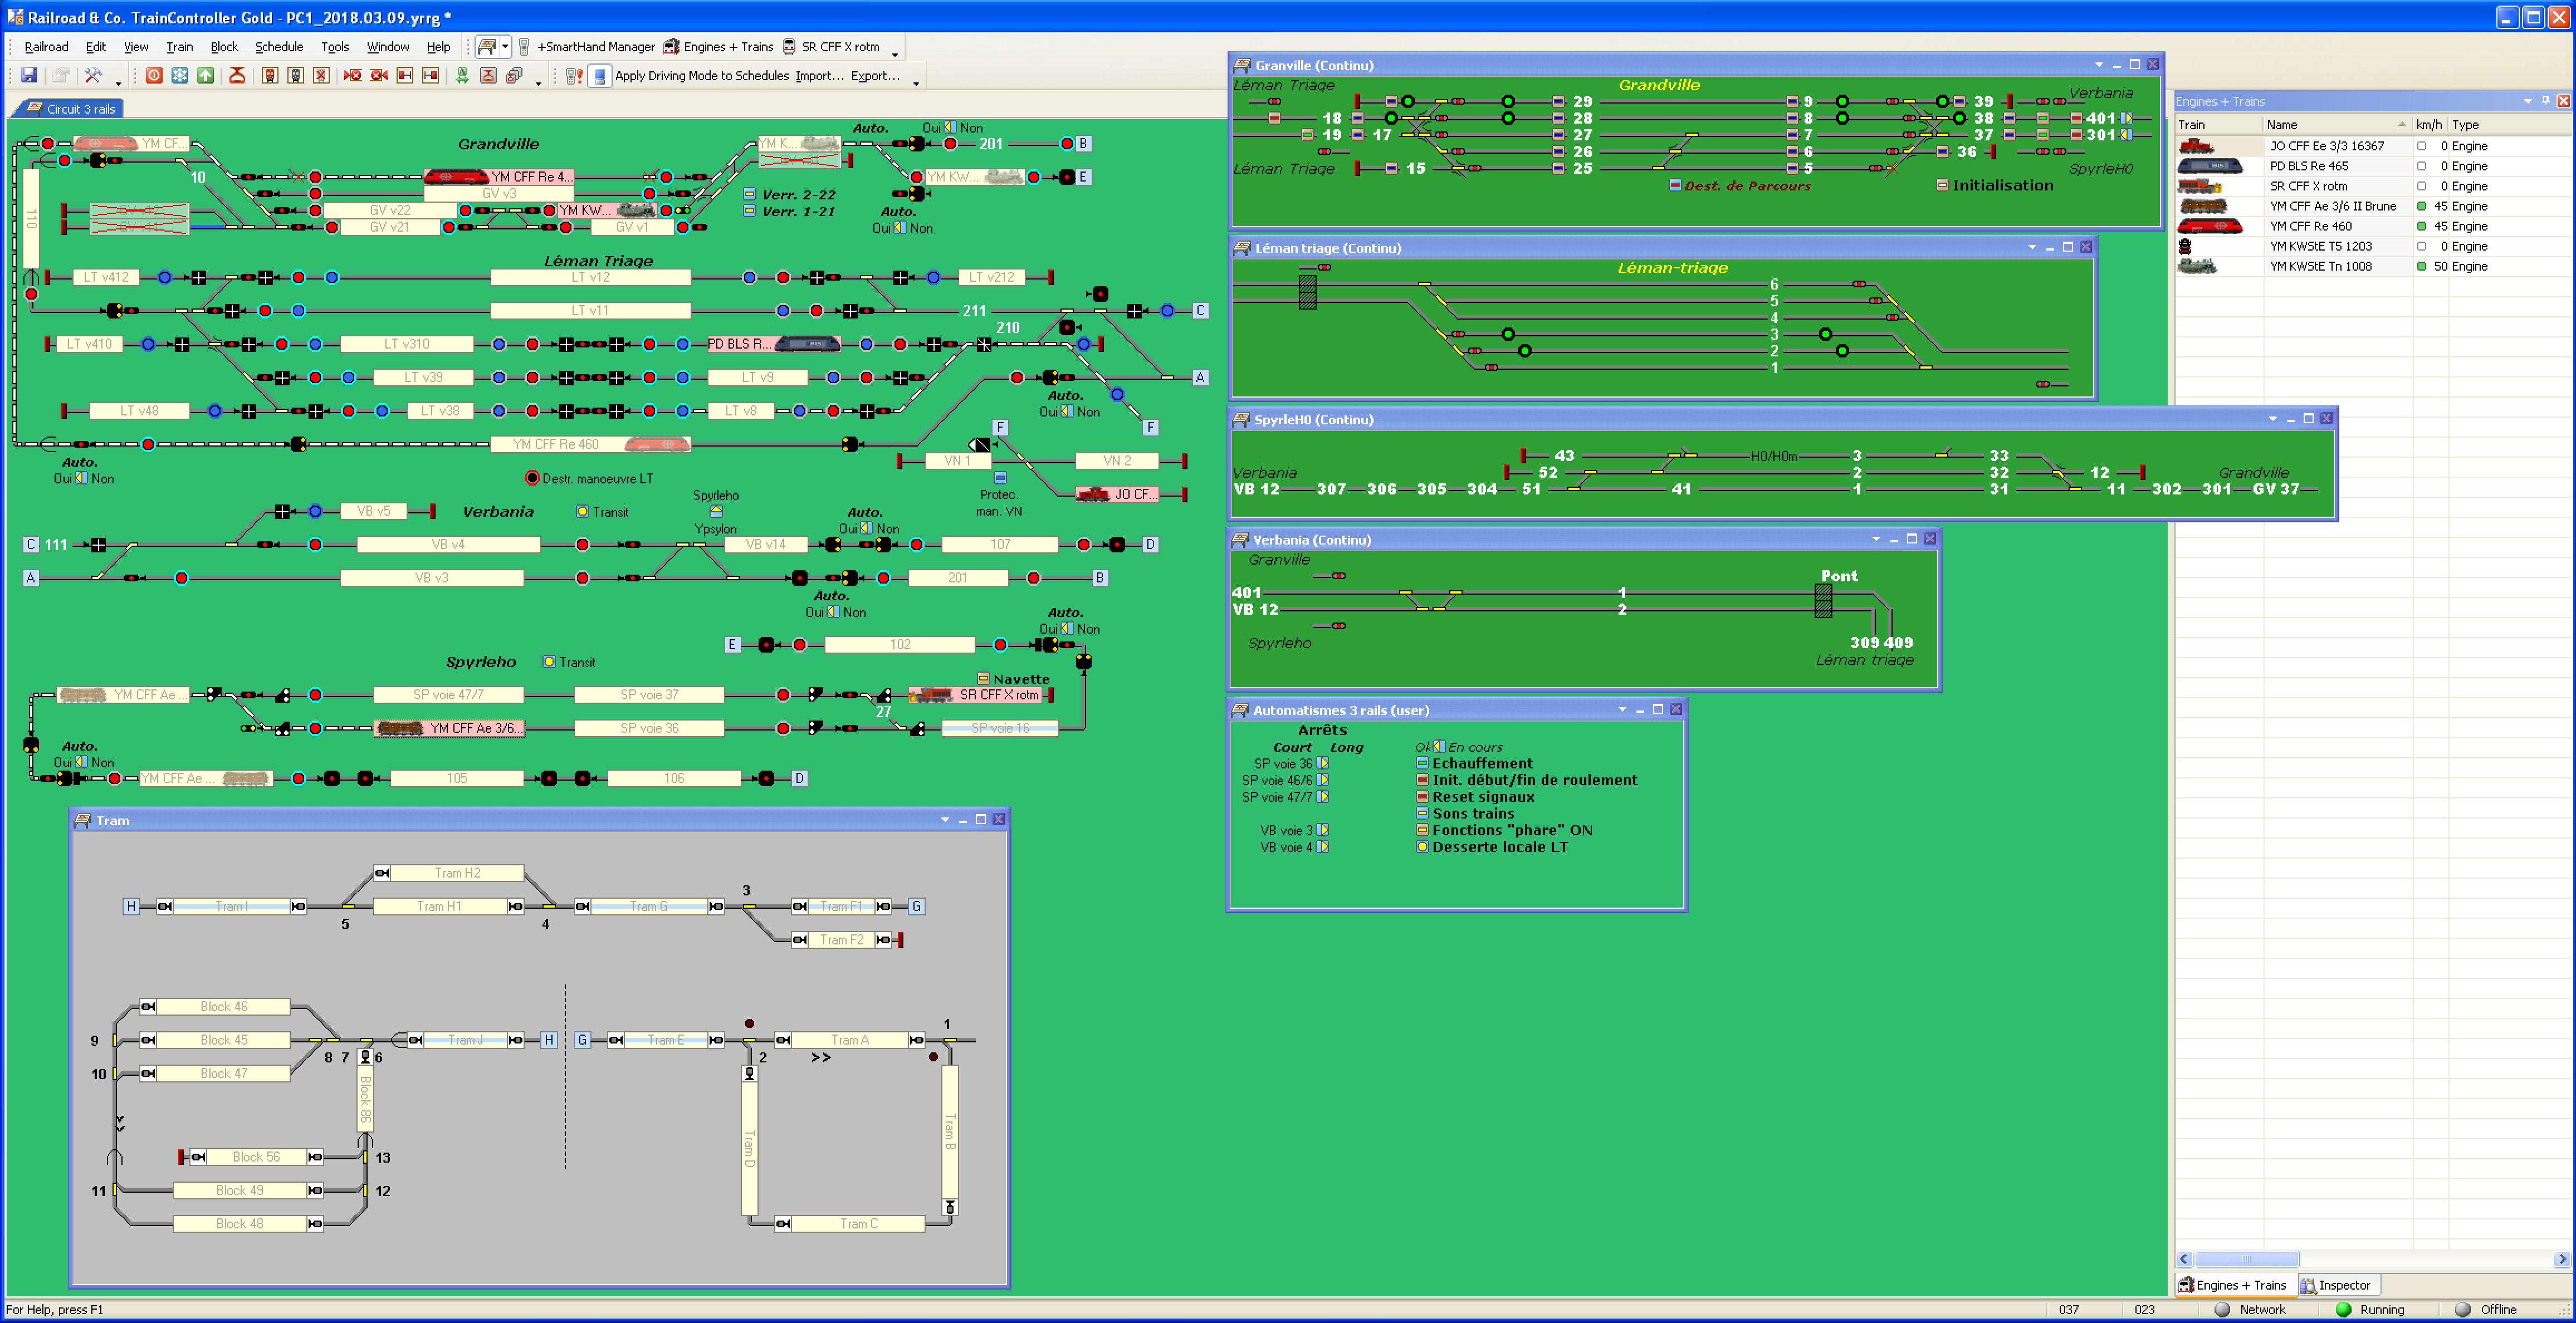Open the Train menu
2576x1323 pixels.
(x=179, y=47)
